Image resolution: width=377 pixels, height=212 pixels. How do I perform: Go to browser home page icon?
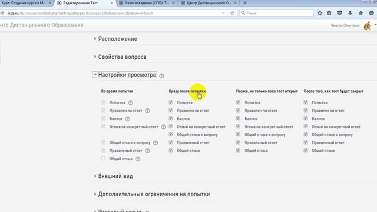[x=361, y=13]
